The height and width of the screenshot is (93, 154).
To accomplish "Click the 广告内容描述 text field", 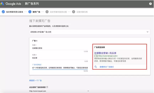I will (x=60, y=68).
